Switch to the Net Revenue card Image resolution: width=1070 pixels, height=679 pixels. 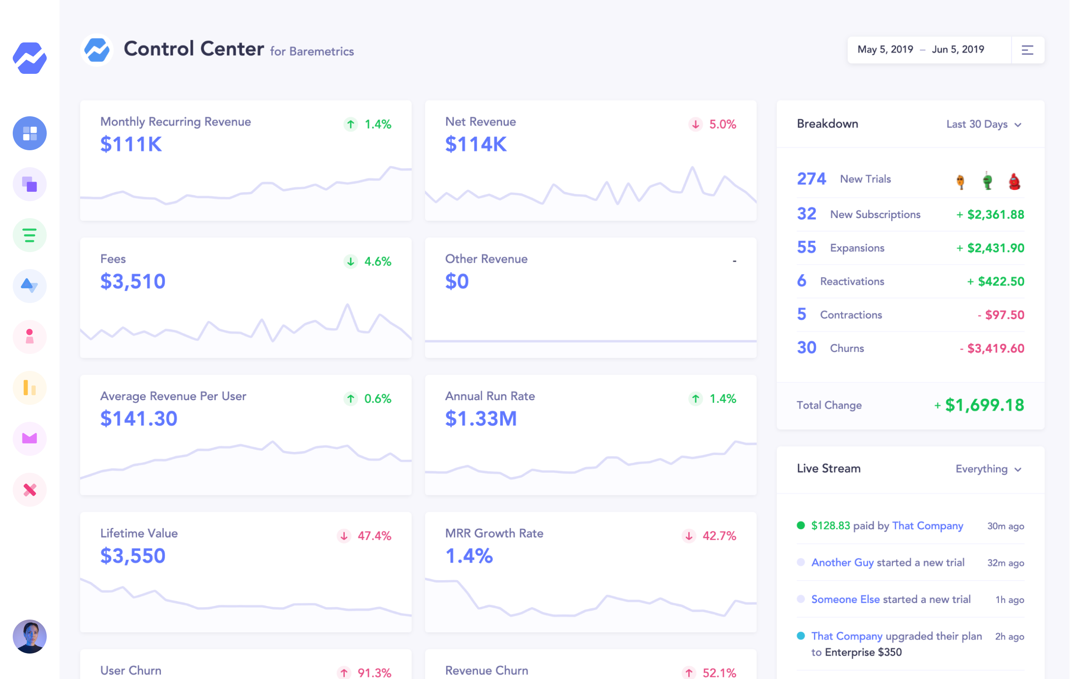(590, 160)
